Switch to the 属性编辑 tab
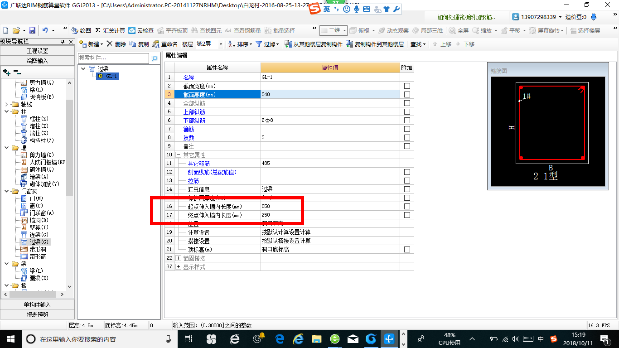This screenshot has height=348, width=619. point(176,55)
